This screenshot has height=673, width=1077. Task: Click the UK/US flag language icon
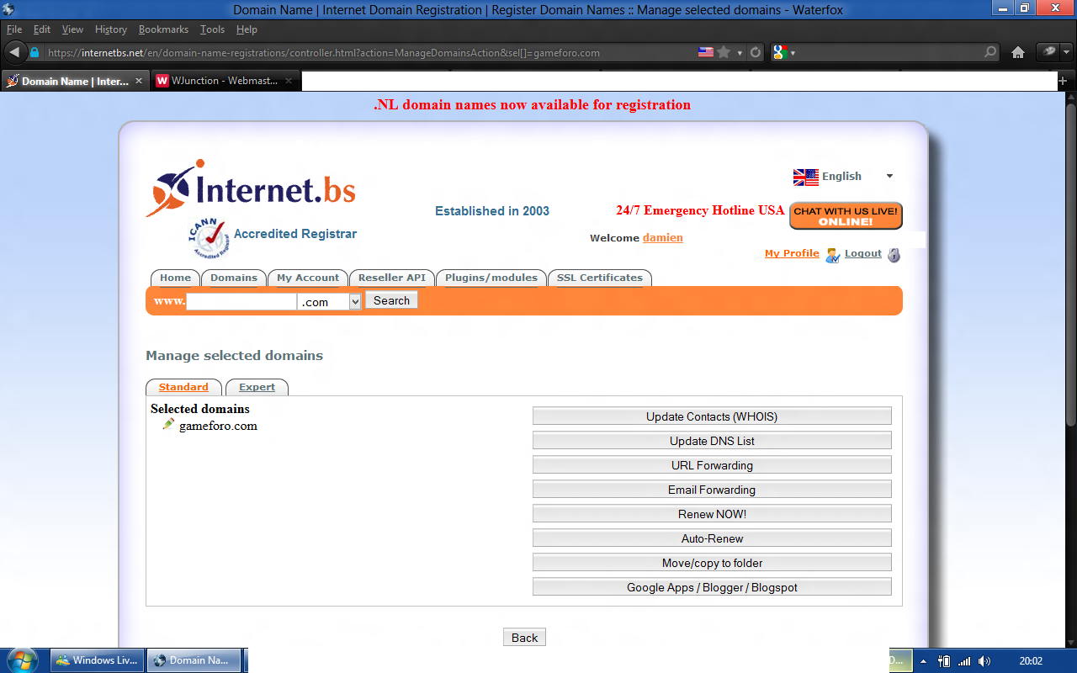[x=805, y=177]
